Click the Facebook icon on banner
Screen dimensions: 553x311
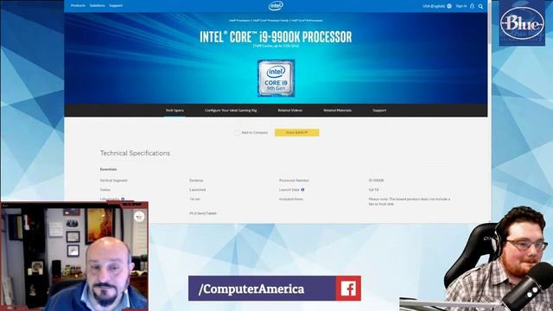pos(348,289)
